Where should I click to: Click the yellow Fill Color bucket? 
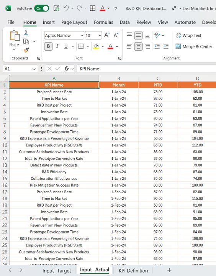point(96,46)
